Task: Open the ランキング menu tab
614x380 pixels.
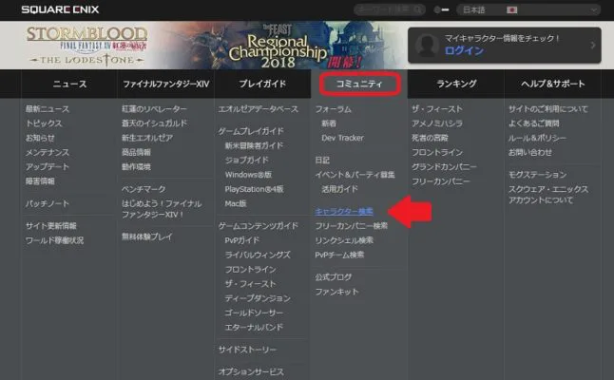Action: [456, 84]
